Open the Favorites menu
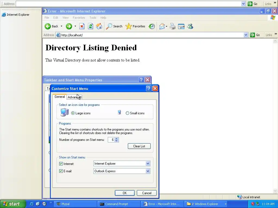This screenshot has height=208, width=278. [79, 18]
